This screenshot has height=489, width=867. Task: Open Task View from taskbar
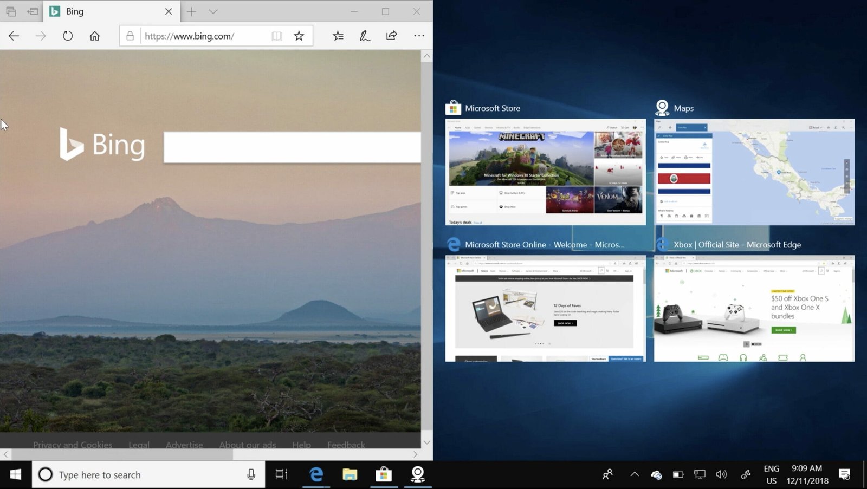pos(281,475)
